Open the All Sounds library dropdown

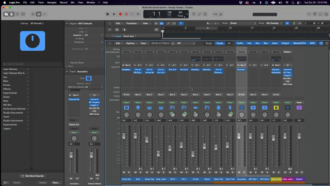[x=37, y=23]
